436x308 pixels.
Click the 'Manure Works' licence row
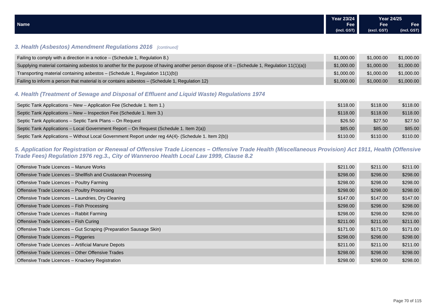click(61, 167)
